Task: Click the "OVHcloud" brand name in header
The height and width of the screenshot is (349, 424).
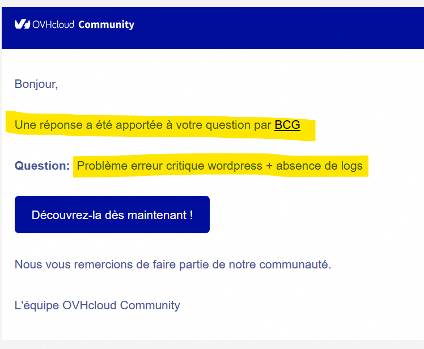Action: point(53,24)
